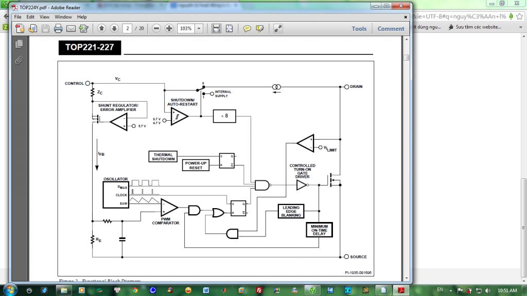Click Adobe Reader taskbar button

401,290
